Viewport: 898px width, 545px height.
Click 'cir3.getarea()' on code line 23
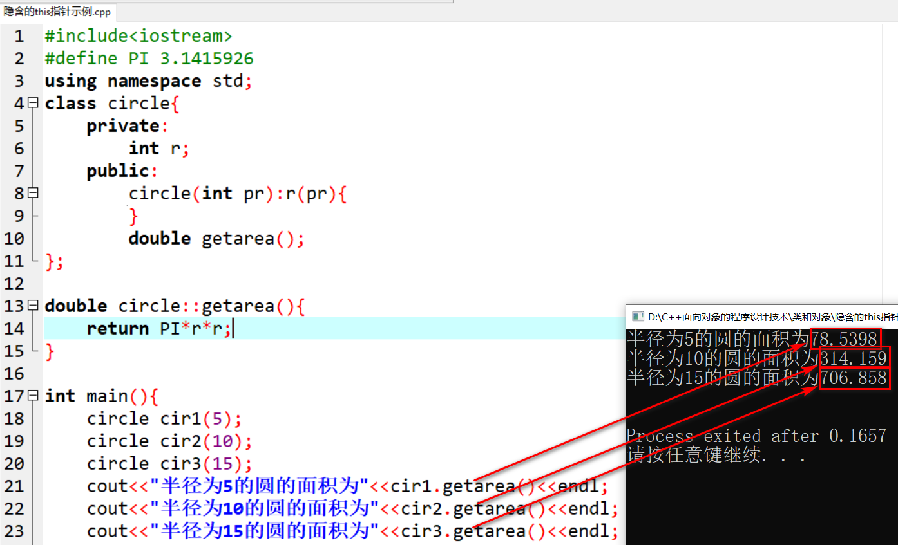click(x=473, y=531)
